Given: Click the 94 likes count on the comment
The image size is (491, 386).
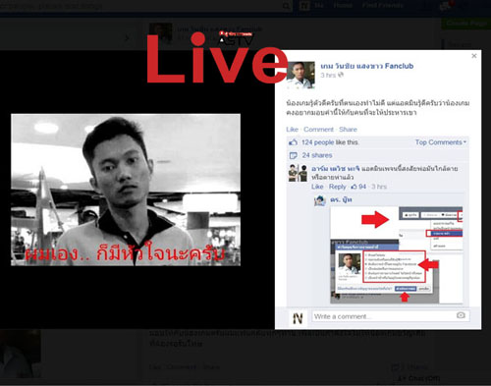Looking at the screenshot, I should point(358,187).
